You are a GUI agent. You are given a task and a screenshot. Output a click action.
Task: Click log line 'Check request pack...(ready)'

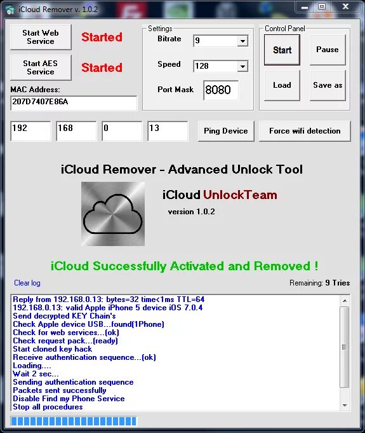[65, 341]
